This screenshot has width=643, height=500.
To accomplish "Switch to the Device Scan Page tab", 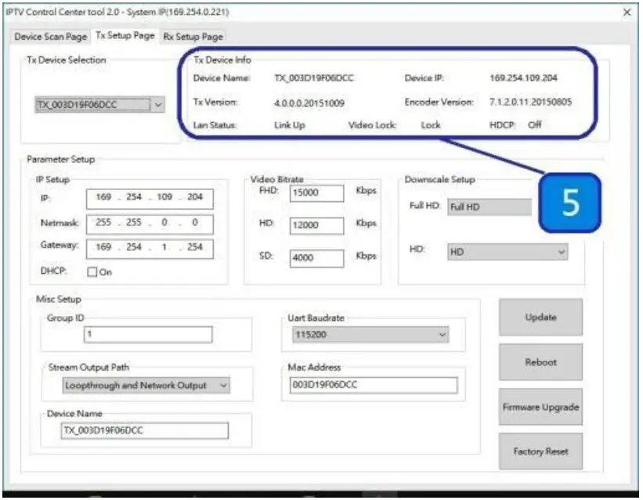I will 50,37.
